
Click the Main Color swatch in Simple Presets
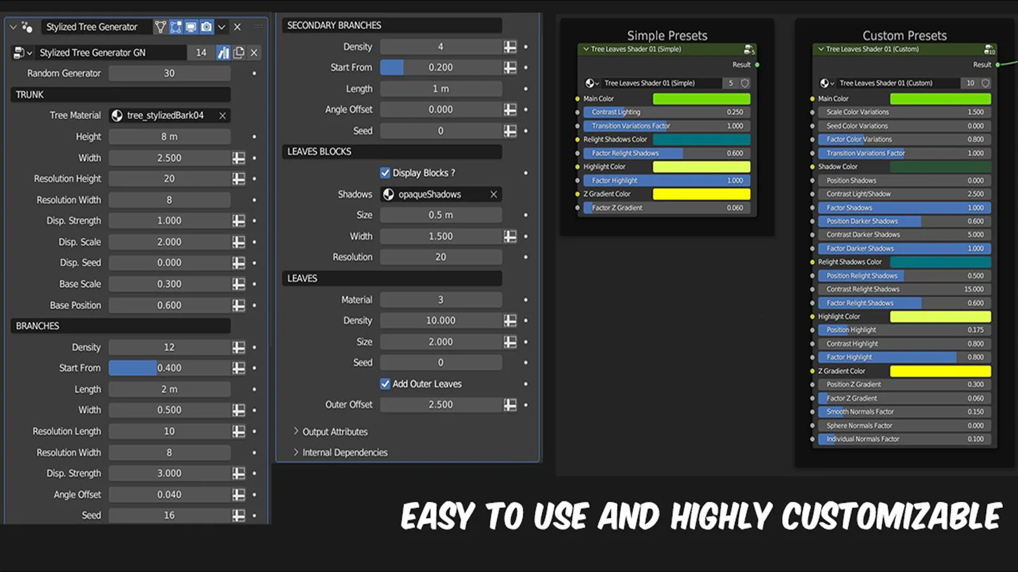[x=701, y=99]
